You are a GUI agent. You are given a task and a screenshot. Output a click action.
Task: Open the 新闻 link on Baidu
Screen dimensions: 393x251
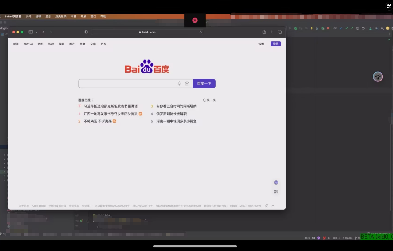coord(16,44)
